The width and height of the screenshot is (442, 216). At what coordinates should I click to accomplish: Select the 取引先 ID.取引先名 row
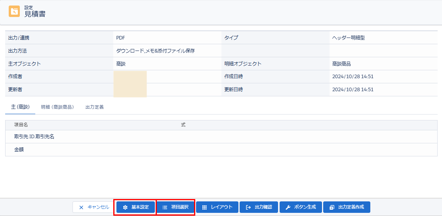pos(34,137)
